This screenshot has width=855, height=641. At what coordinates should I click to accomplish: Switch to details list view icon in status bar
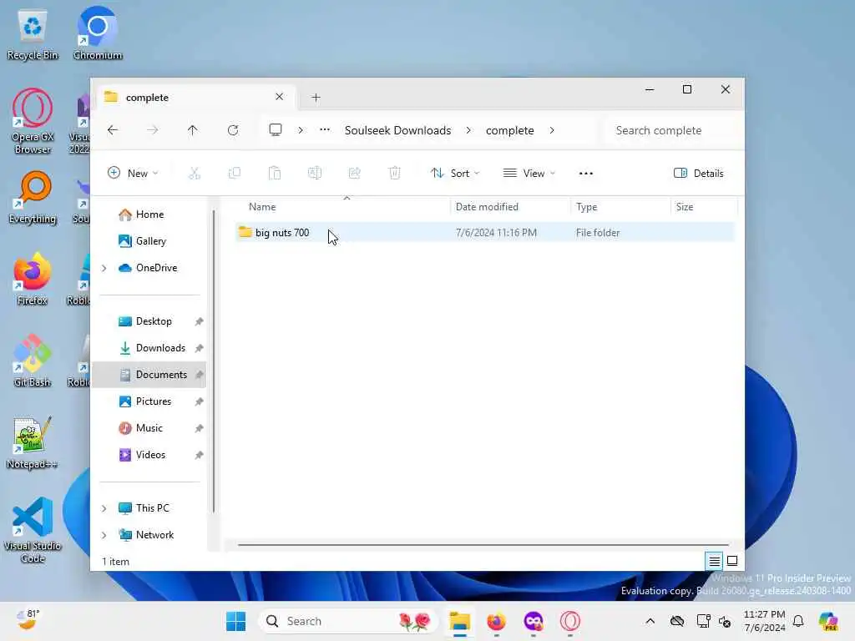(715, 561)
